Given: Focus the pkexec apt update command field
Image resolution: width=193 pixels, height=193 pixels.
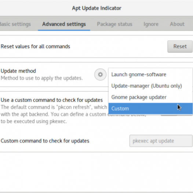Looking at the screenshot, I should click(161, 141).
